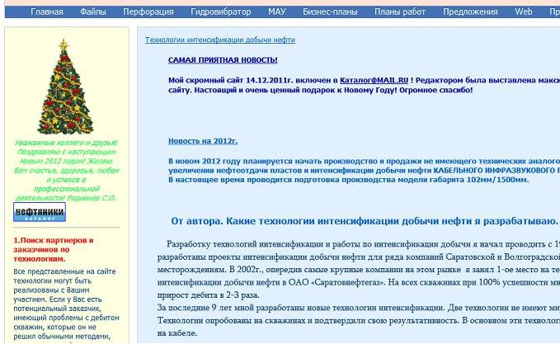The height and width of the screenshot is (344, 560).
Task: Navigate to Бизнес-планы
Action: click(x=328, y=12)
